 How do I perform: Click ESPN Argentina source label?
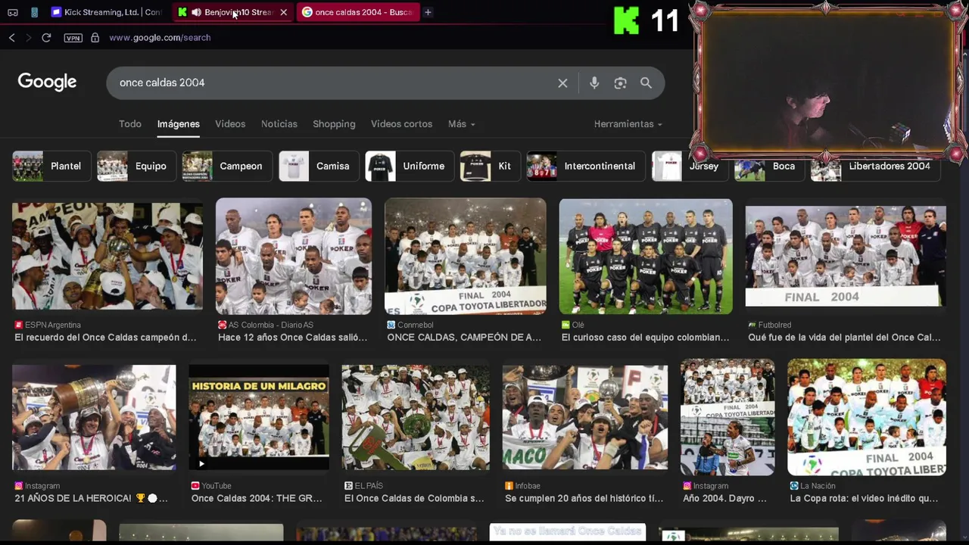(53, 325)
